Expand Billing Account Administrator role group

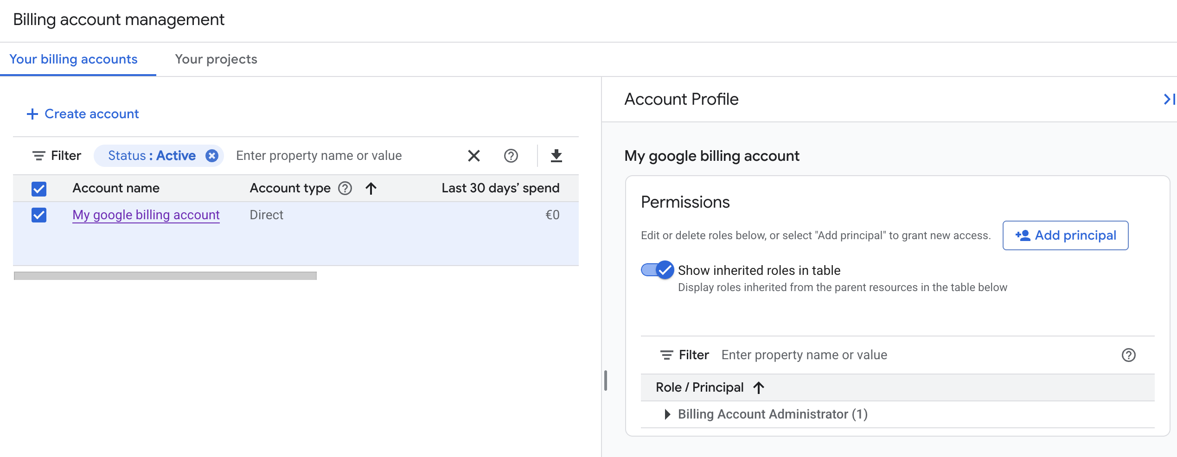(x=667, y=414)
